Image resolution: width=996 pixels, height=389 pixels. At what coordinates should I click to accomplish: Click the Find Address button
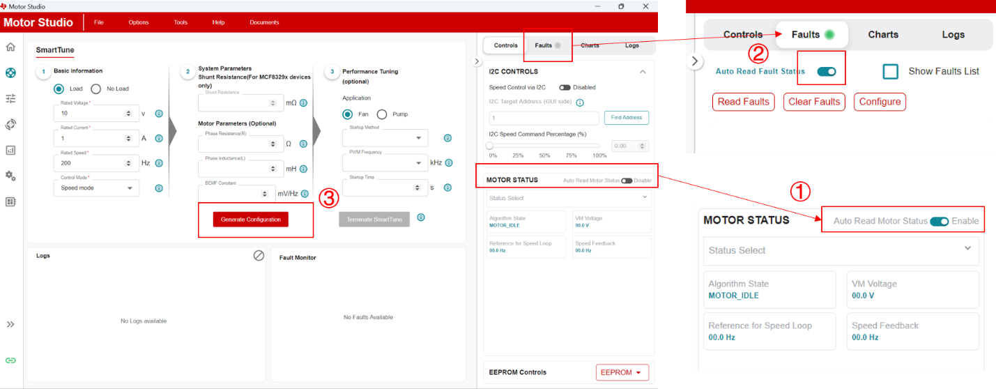(626, 118)
